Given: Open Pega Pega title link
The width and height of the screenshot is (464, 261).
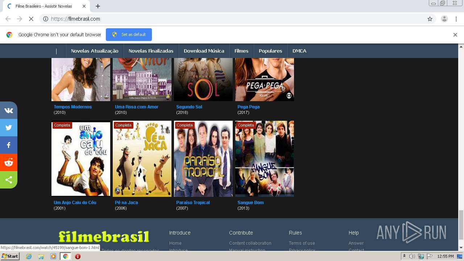Looking at the screenshot, I should 249,107.
